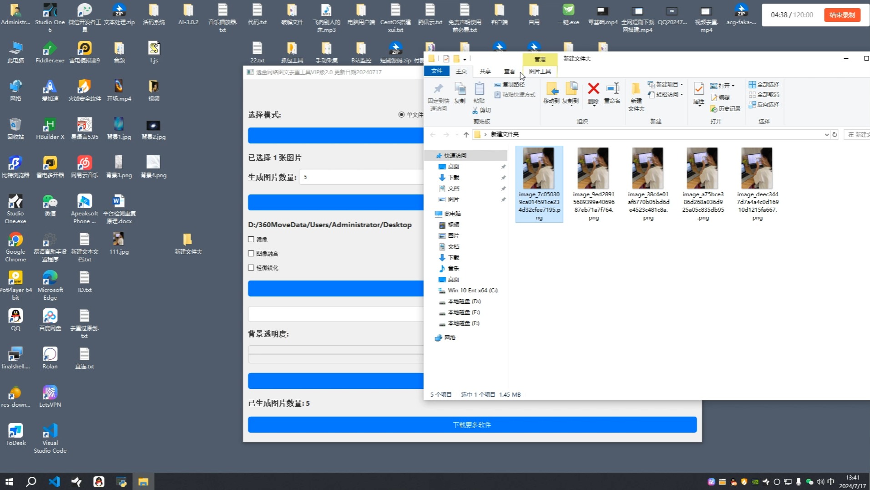The image size is (870, 490).
Task: Click the 结束录制 button
Action: click(x=842, y=15)
